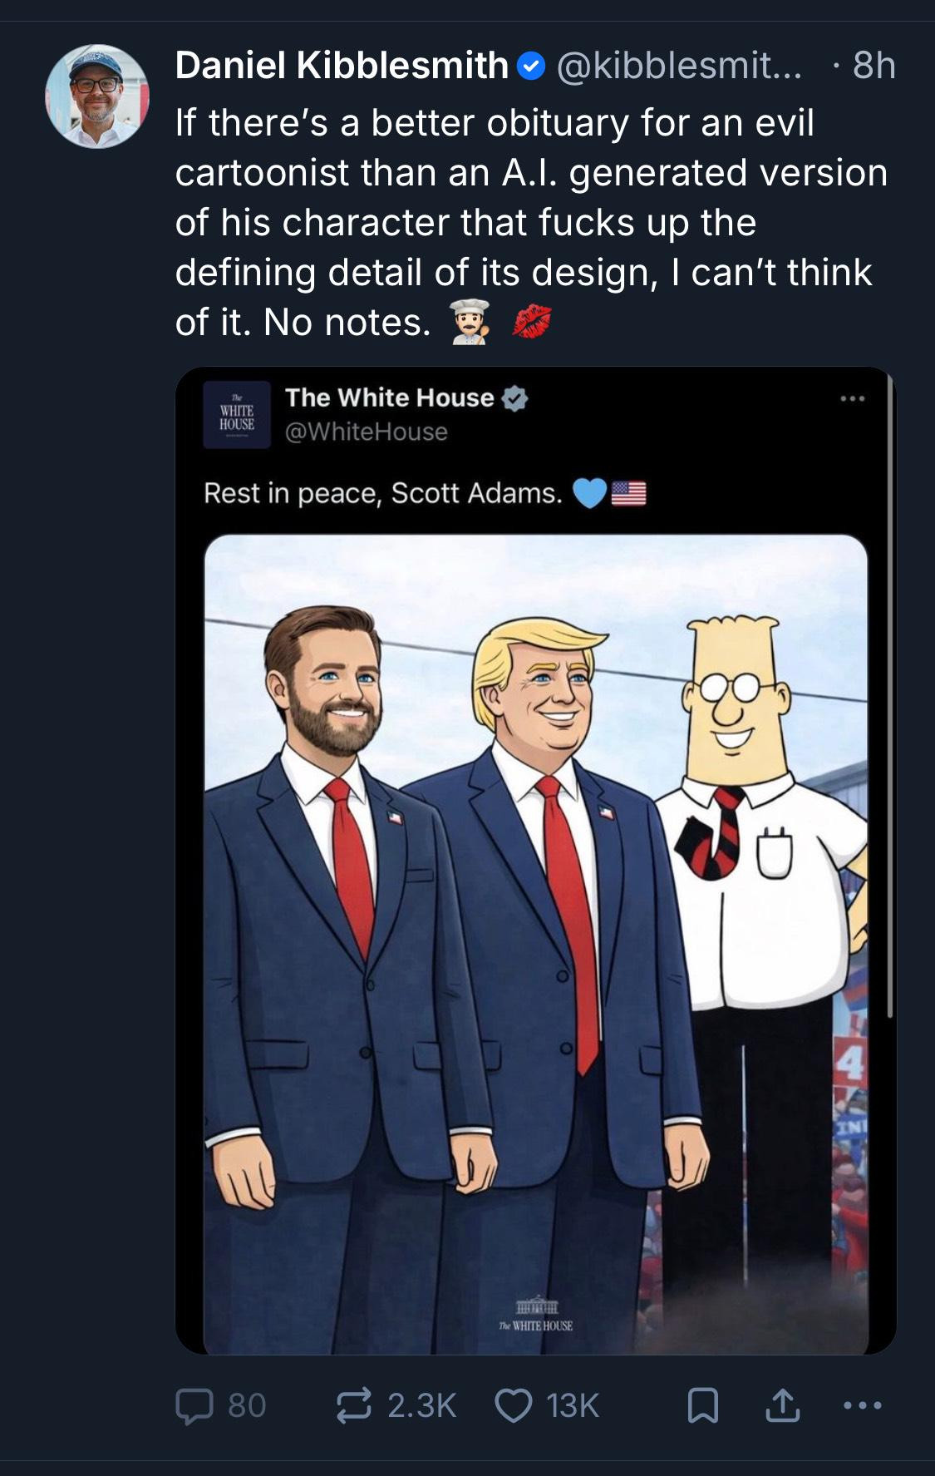Click The White House gray verified badge
Image resolution: width=935 pixels, height=1476 pixels.
(x=515, y=398)
